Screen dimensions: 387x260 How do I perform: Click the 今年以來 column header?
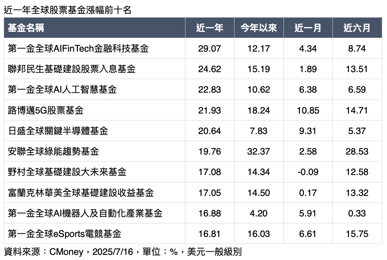click(259, 28)
